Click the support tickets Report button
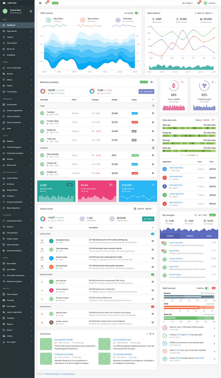This screenshot has height=378, width=221. tap(148, 219)
